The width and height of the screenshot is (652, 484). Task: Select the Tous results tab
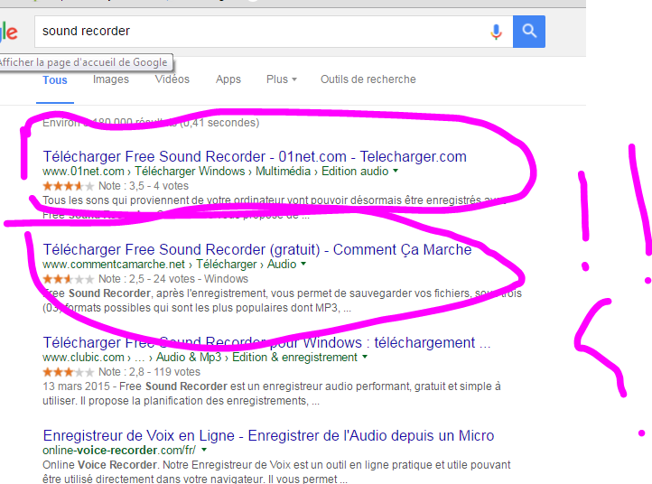tap(55, 79)
